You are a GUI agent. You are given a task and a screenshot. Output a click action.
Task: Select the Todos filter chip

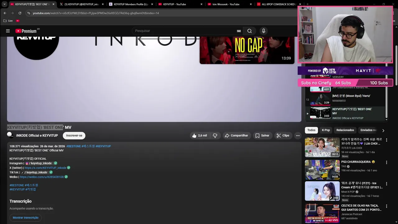[311, 130]
